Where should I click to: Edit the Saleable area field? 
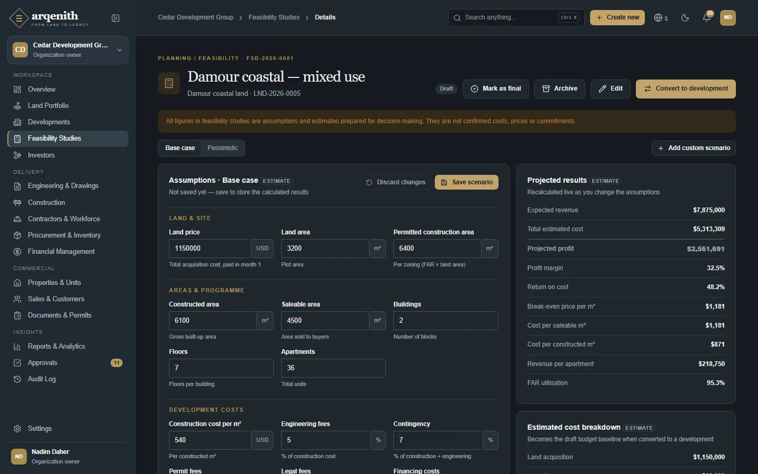point(325,321)
